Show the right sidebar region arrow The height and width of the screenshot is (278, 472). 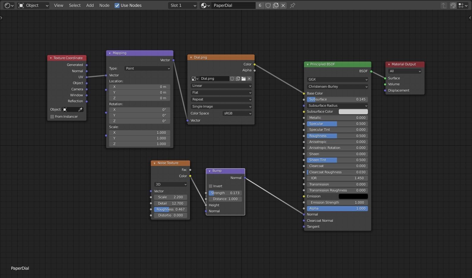(470, 18)
